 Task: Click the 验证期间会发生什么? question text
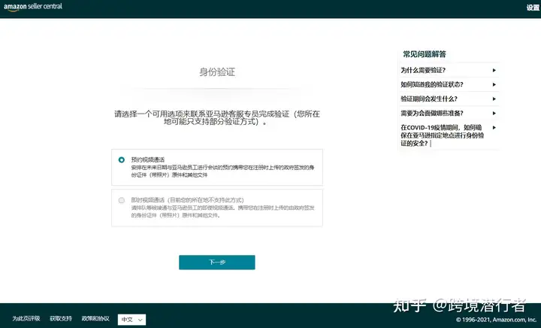[429, 99]
